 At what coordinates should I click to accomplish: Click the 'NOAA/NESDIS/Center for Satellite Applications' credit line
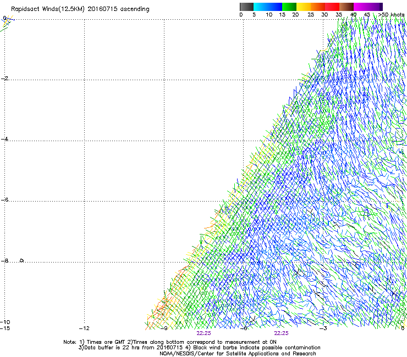[x=238, y=354]
